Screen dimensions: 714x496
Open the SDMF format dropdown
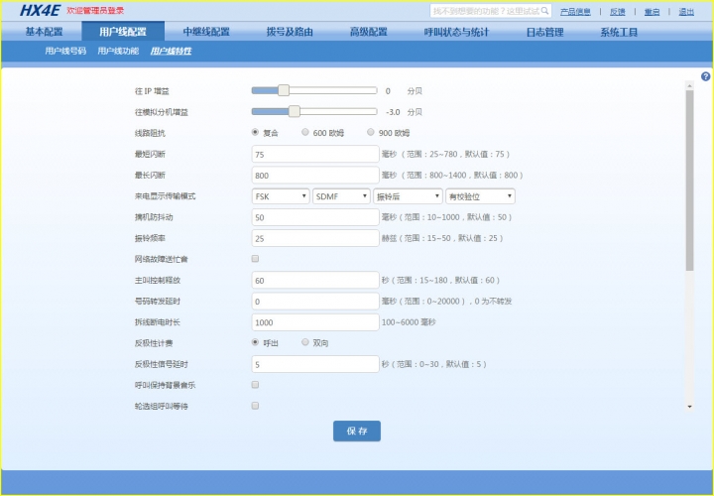point(341,196)
